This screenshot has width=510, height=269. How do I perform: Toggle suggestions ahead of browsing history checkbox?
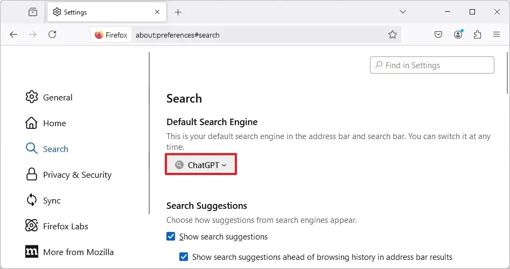tap(184, 257)
